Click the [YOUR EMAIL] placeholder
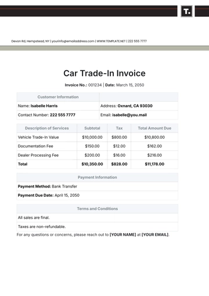 tap(155, 234)
